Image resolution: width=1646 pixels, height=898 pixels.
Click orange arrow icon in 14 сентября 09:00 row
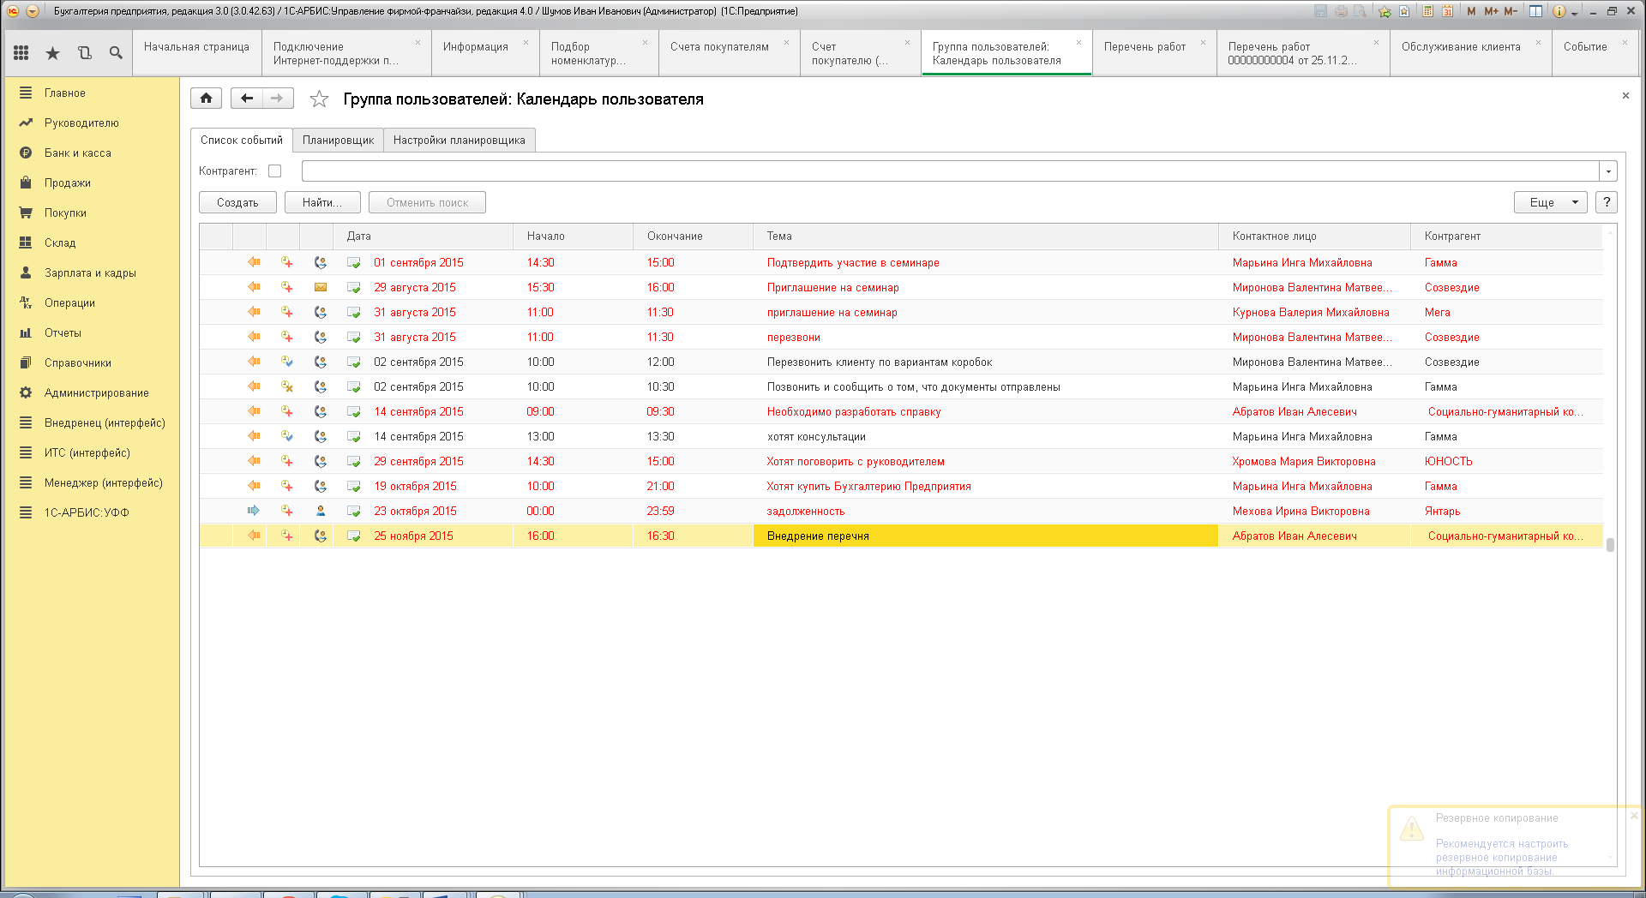tap(254, 412)
